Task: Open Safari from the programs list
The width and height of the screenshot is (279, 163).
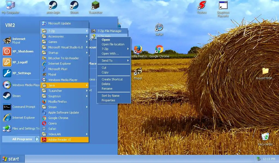Action: pos(64,129)
